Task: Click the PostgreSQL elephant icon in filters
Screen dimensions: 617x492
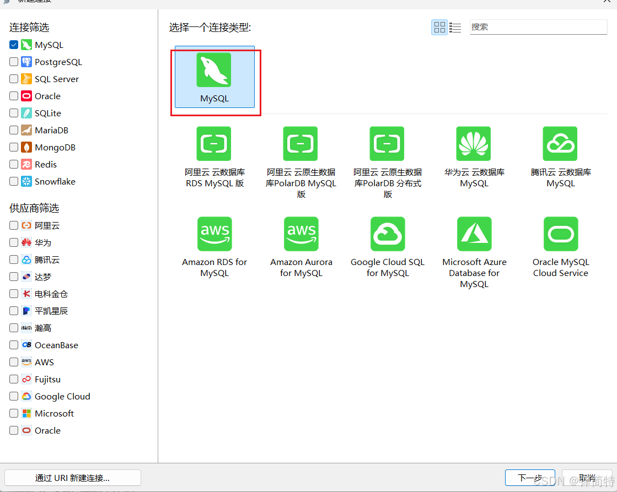Action: (x=26, y=62)
